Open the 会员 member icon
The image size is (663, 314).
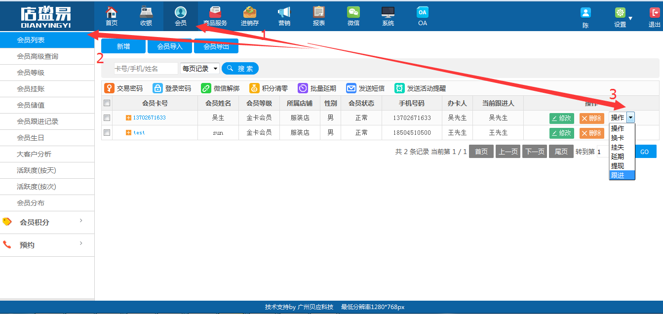(x=181, y=12)
